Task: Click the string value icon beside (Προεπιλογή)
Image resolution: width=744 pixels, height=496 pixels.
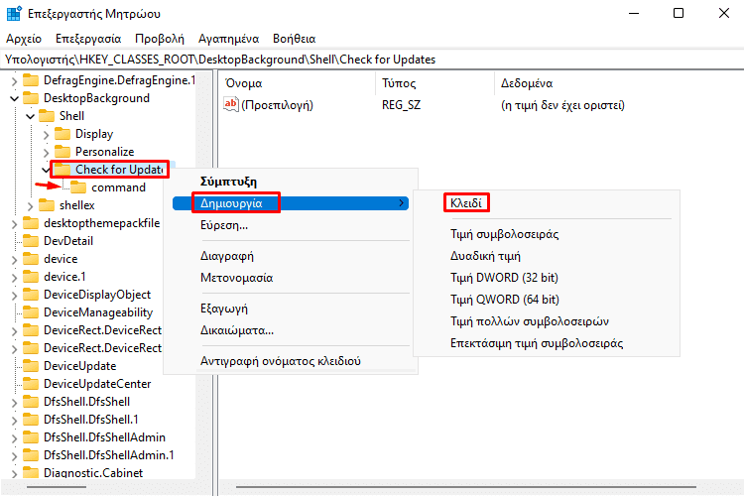Action: (x=230, y=104)
